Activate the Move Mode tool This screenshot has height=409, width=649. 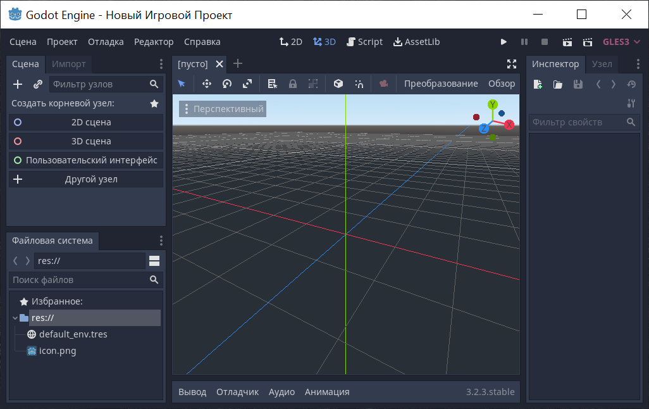pyautogui.click(x=207, y=84)
